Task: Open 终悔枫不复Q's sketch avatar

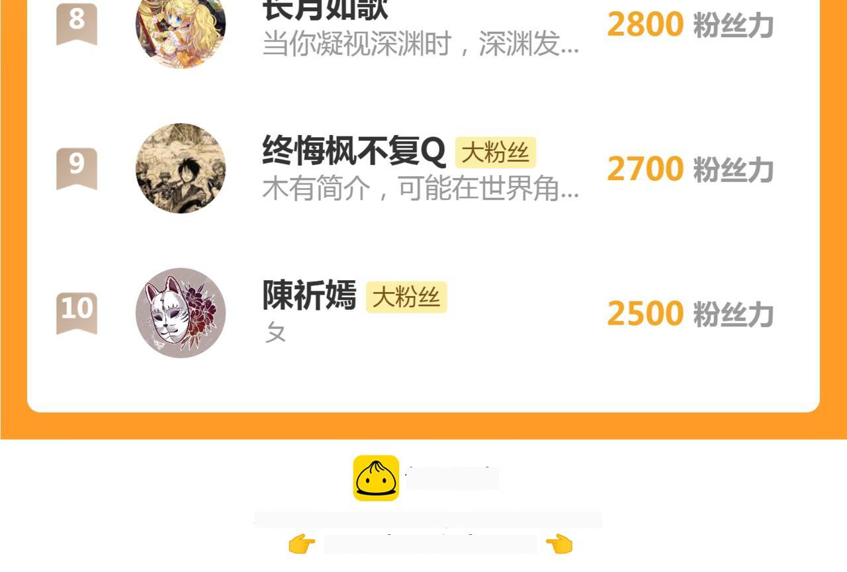Action: click(x=181, y=168)
